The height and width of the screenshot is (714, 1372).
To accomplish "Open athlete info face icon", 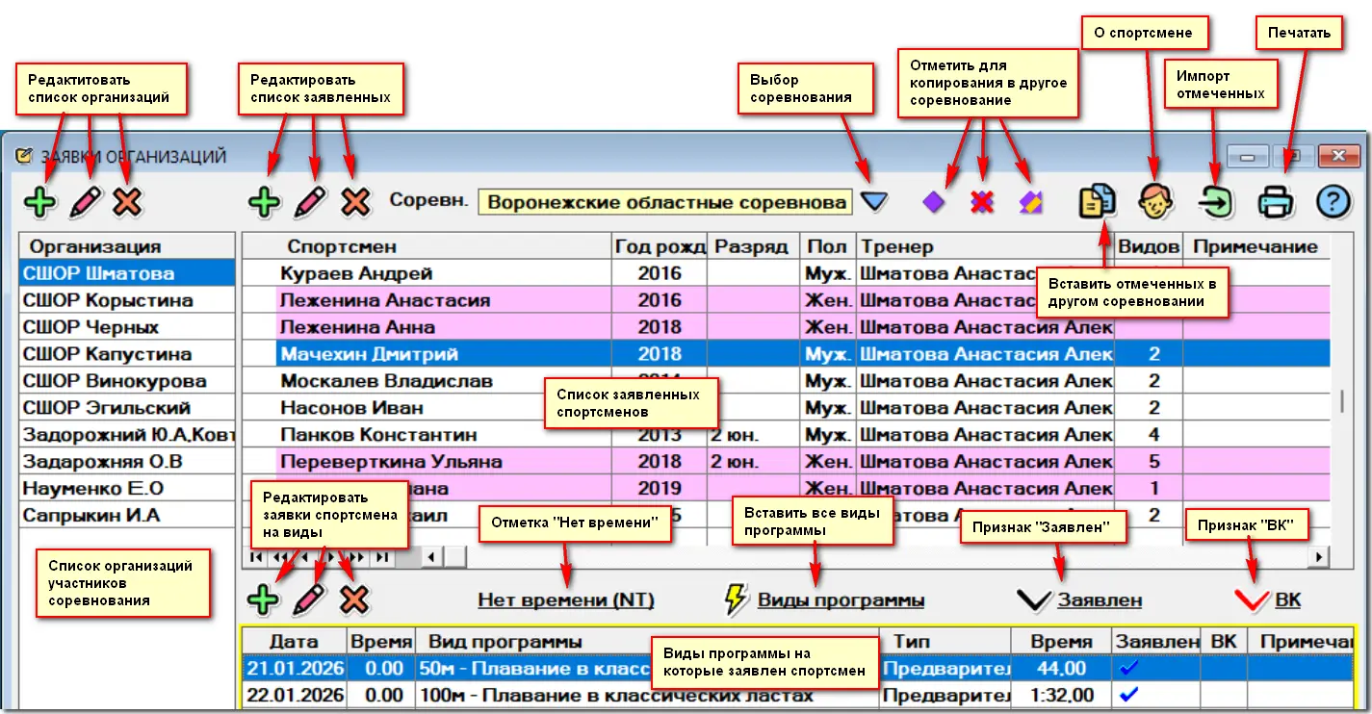I will (x=1155, y=201).
